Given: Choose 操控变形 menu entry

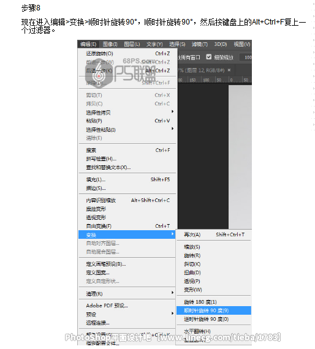Looking at the screenshot, I should 127,209.
